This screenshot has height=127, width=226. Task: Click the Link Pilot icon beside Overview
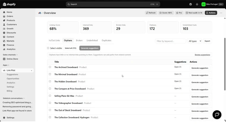pyautogui.click(x=40, y=13)
